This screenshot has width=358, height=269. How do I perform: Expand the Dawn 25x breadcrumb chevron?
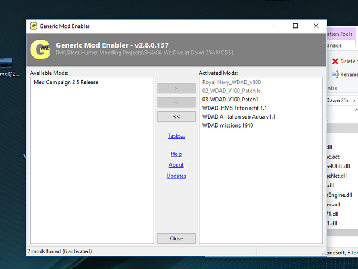[354, 101]
